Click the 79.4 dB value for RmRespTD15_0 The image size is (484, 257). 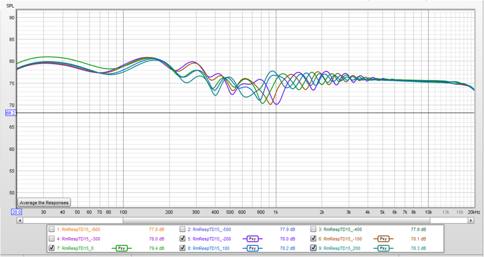click(156, 248)
